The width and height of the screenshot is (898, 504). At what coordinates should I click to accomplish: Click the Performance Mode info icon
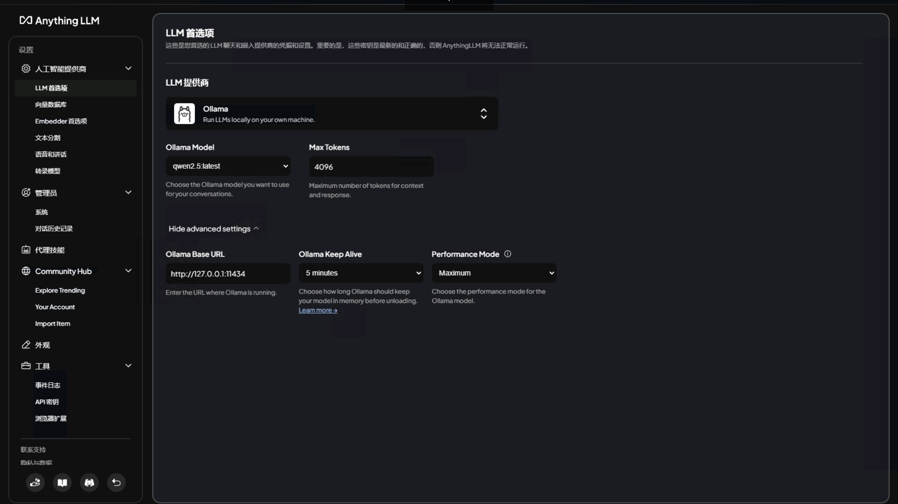tap(508, 254)
